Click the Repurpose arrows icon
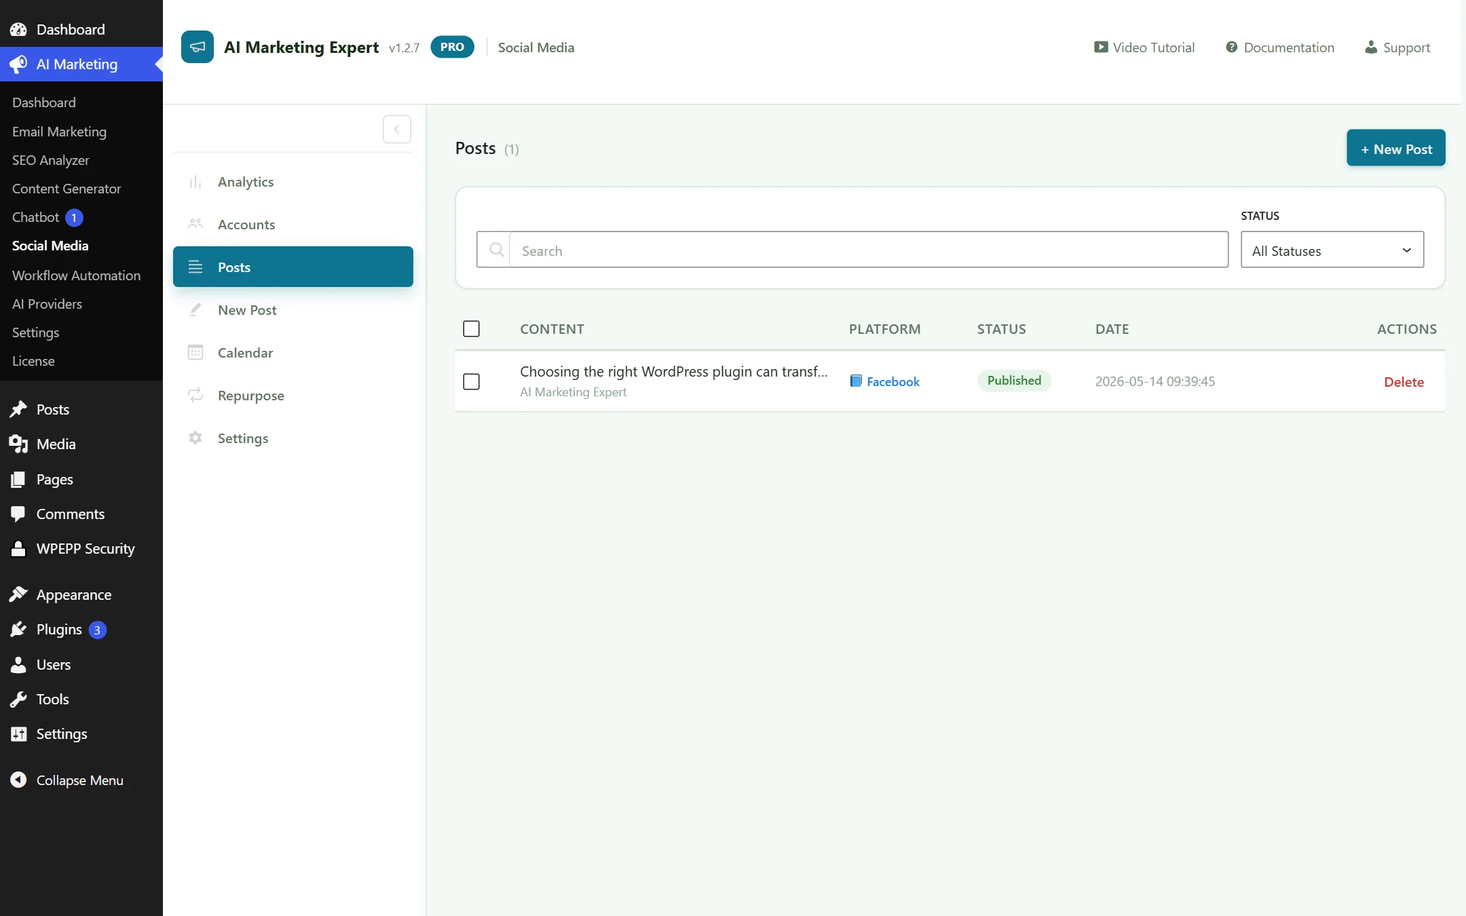This screenshot has width=1466, height=916. pos(195,395)
